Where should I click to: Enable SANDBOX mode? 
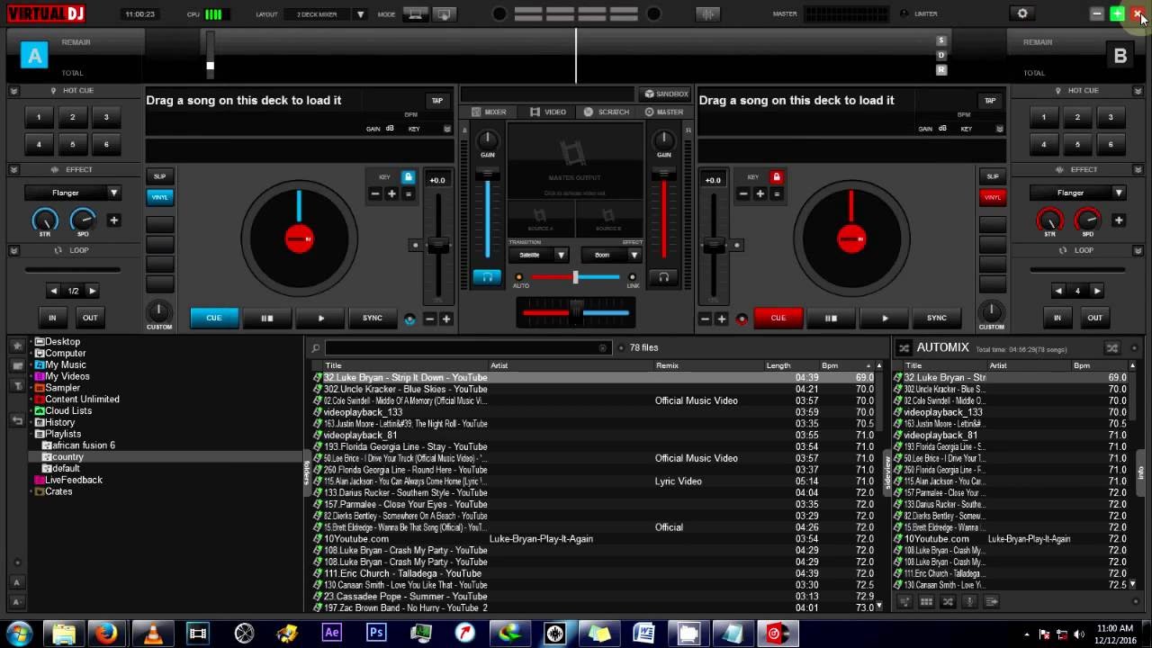pos(665,94)
